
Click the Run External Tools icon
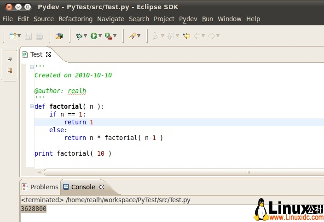coord(109,36)
